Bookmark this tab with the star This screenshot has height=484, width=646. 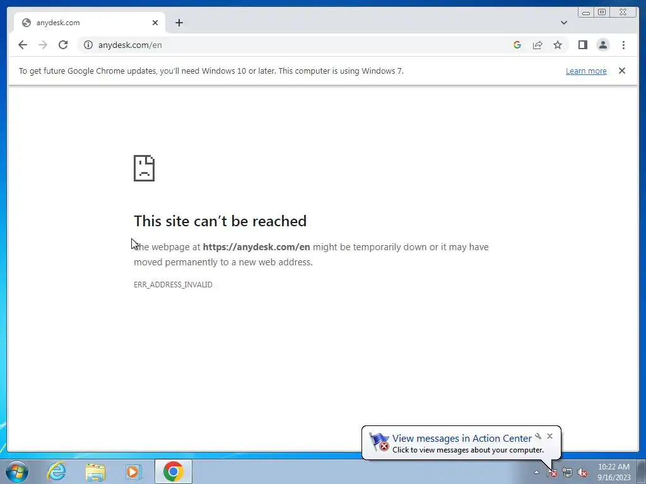point(558,45)
